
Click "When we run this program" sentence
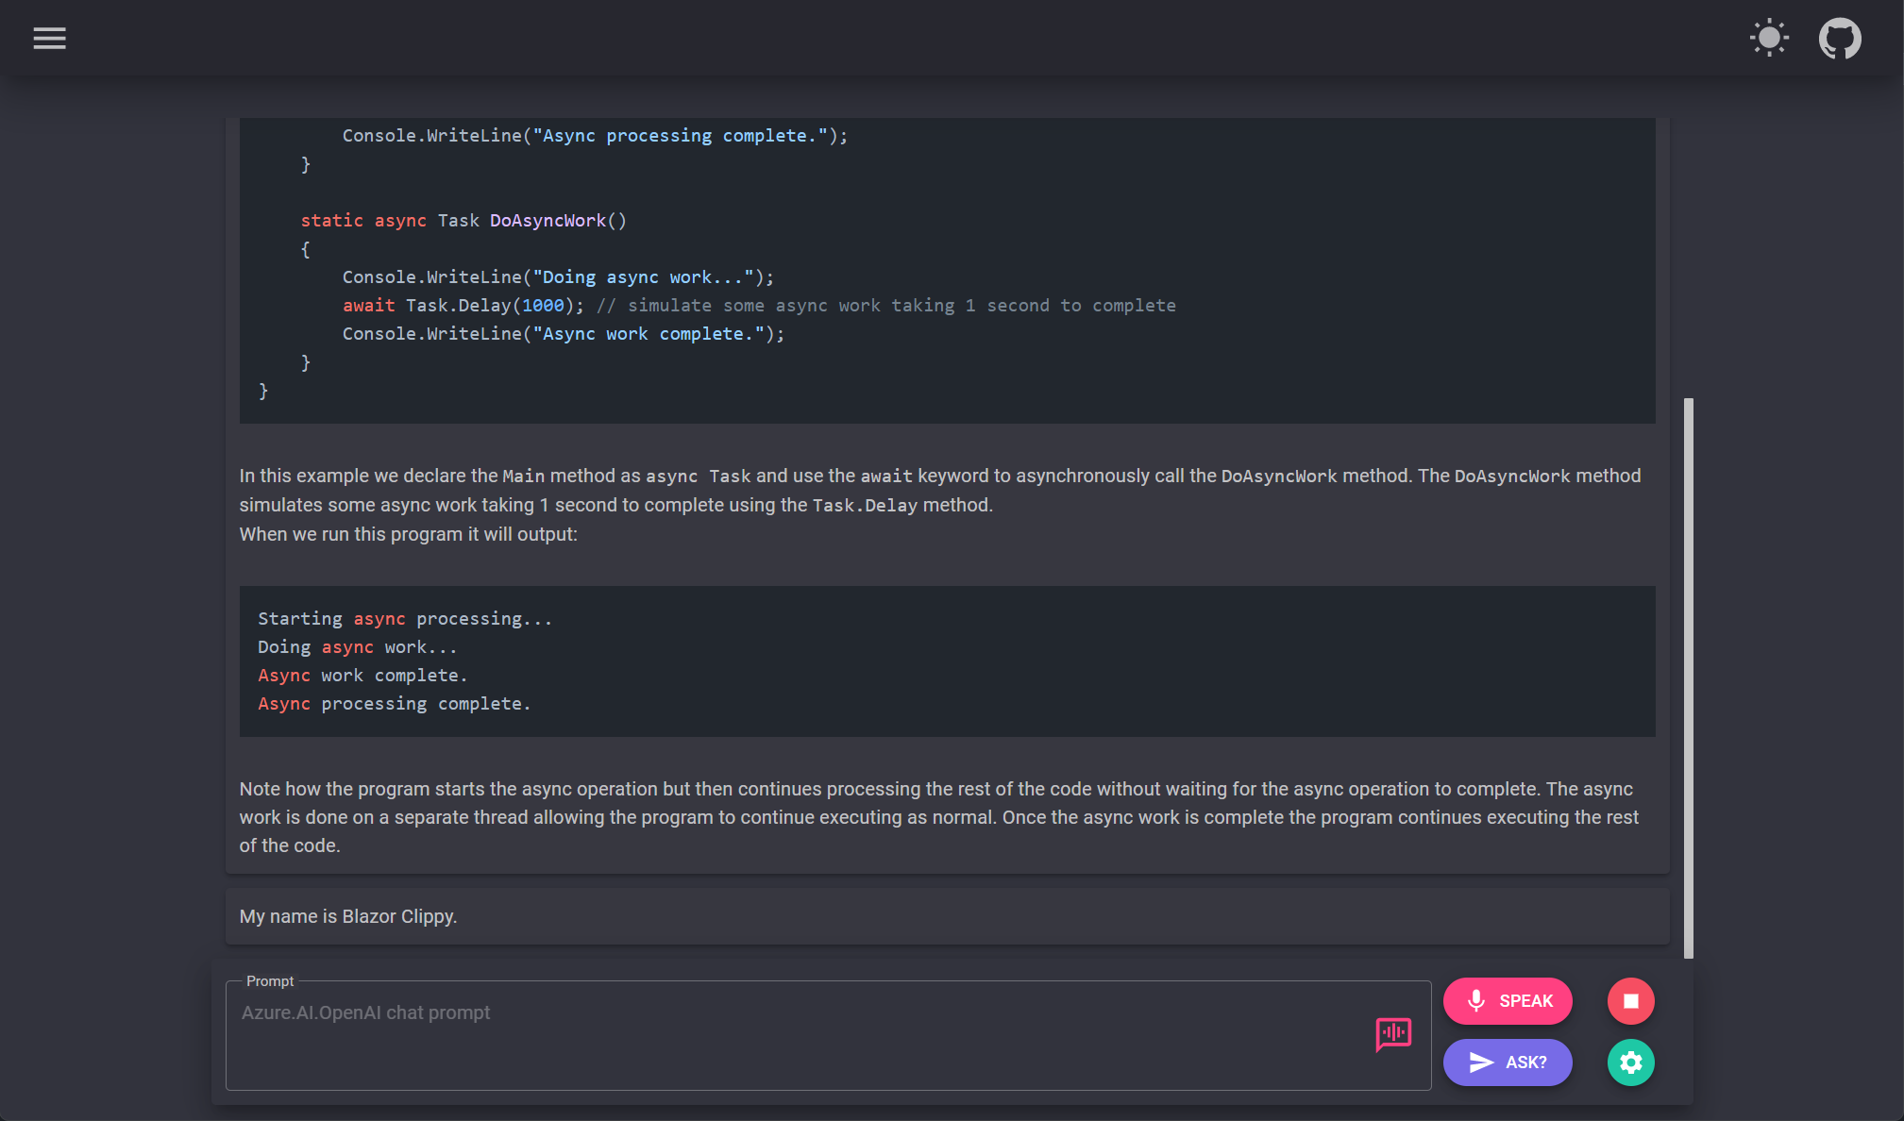(x=408, y=534)
